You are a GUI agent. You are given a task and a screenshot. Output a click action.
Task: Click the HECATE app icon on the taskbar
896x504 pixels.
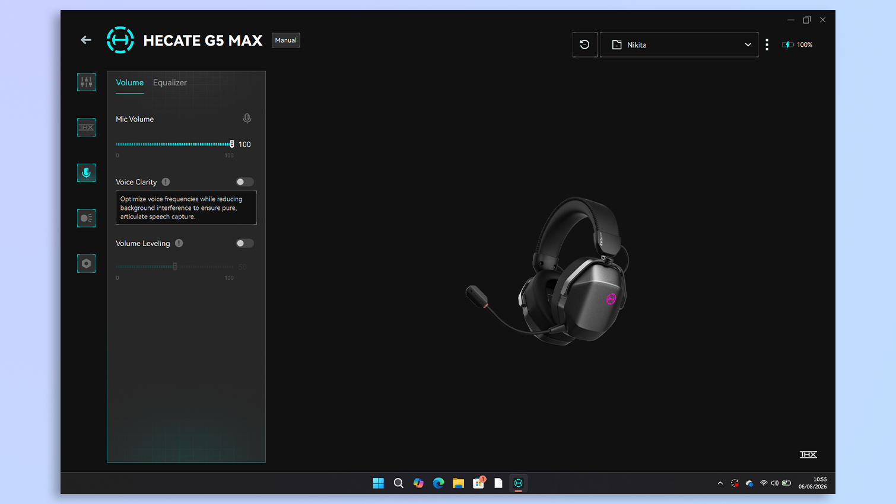click(x=519, y=483)
